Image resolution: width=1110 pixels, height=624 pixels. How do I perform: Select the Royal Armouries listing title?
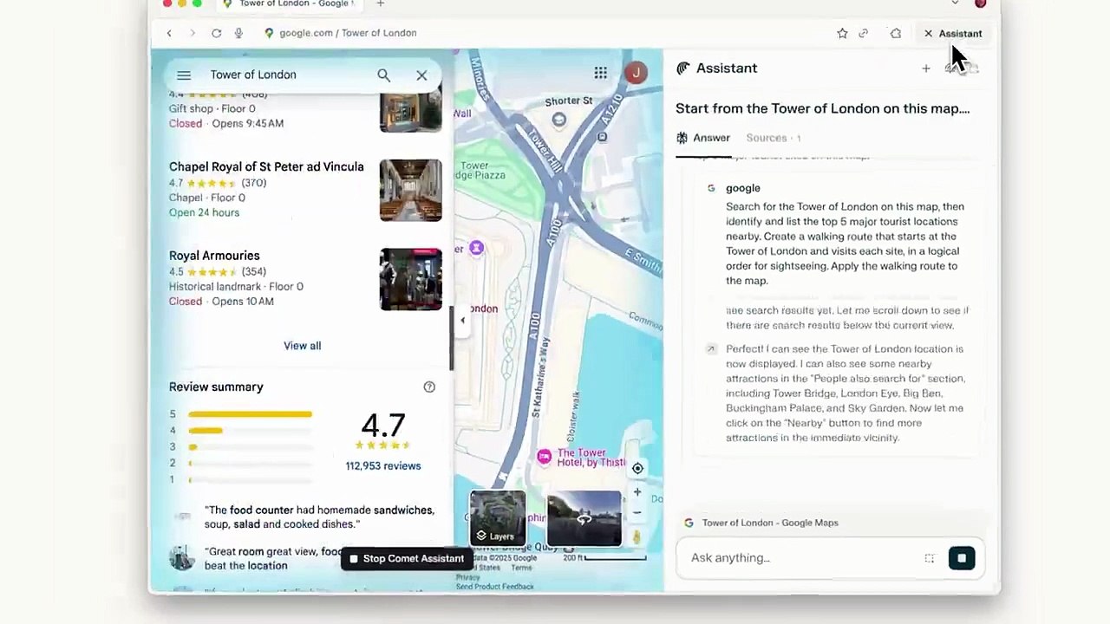click(214, 256)
